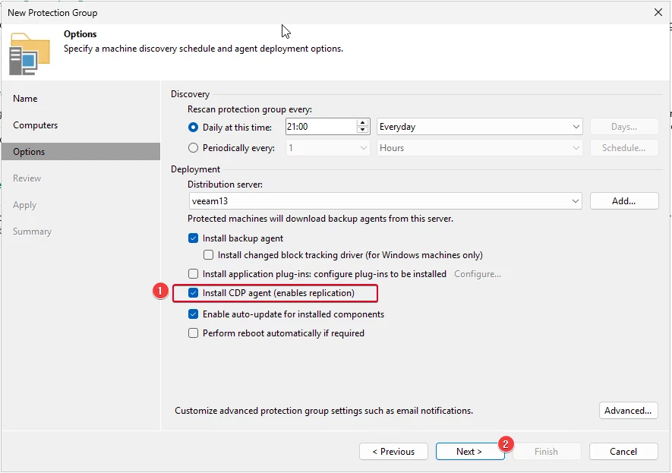Select Periodically every radio option
This screenshot has width=672, height=473.
[x=194, y=148]
